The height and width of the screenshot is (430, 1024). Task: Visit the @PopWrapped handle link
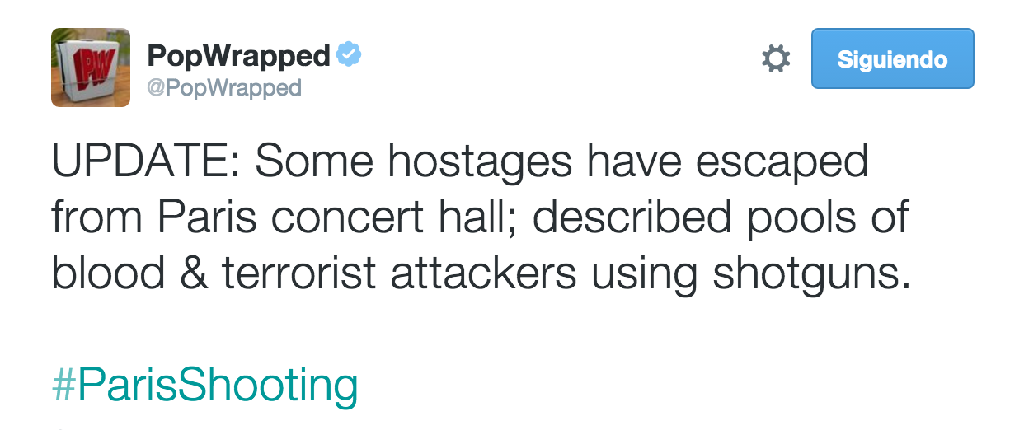click(224, 88)
